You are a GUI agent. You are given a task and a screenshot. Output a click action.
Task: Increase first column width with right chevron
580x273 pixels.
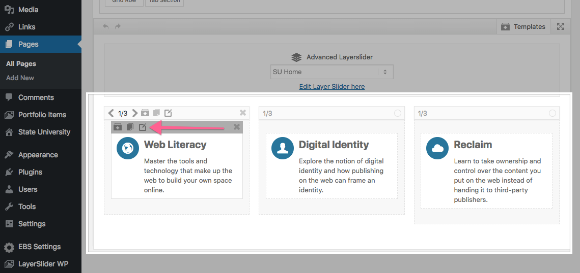[x=134, y=113]
